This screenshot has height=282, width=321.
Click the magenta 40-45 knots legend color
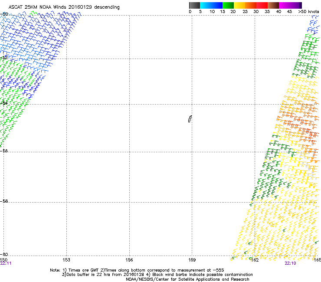pos(285,5)
